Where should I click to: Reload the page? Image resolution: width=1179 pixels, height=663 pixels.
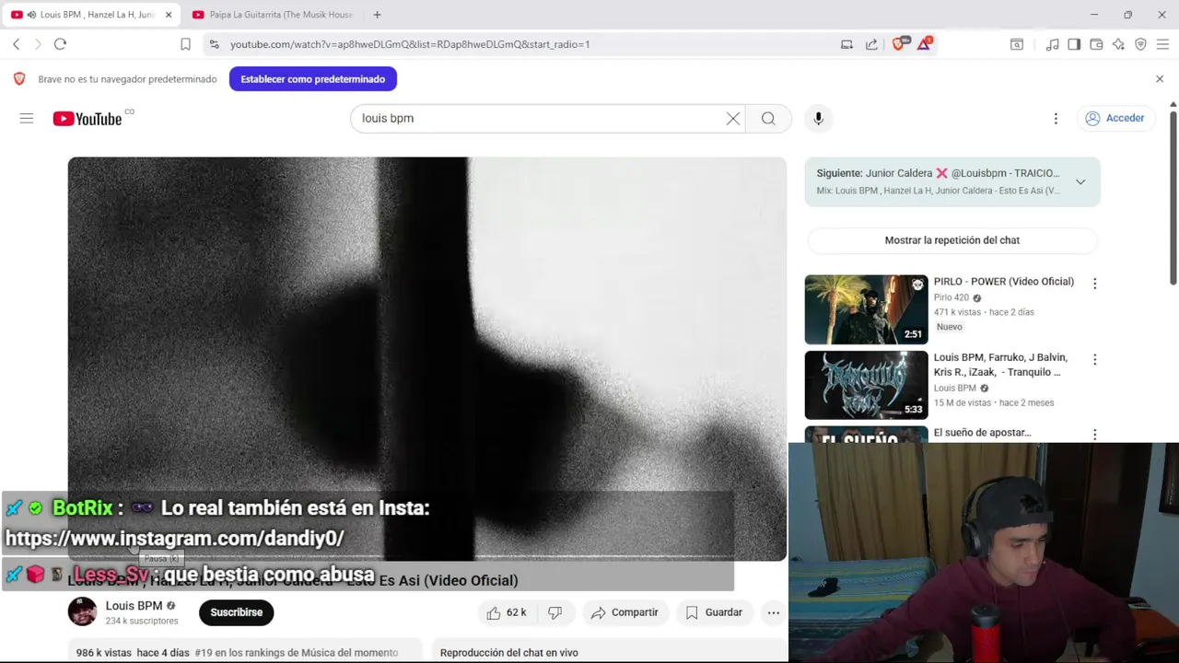point(60,44)
